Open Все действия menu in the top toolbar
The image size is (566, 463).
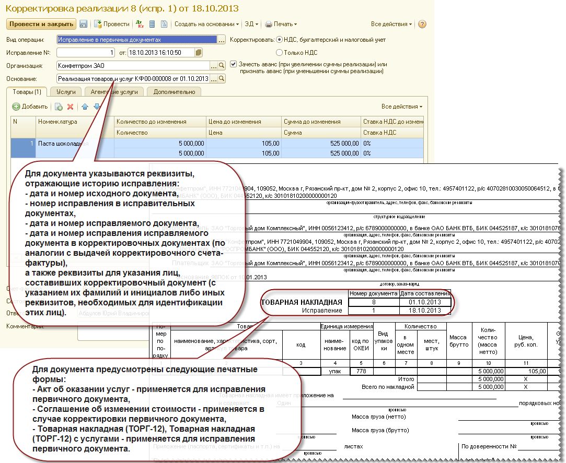coord(391,24)
